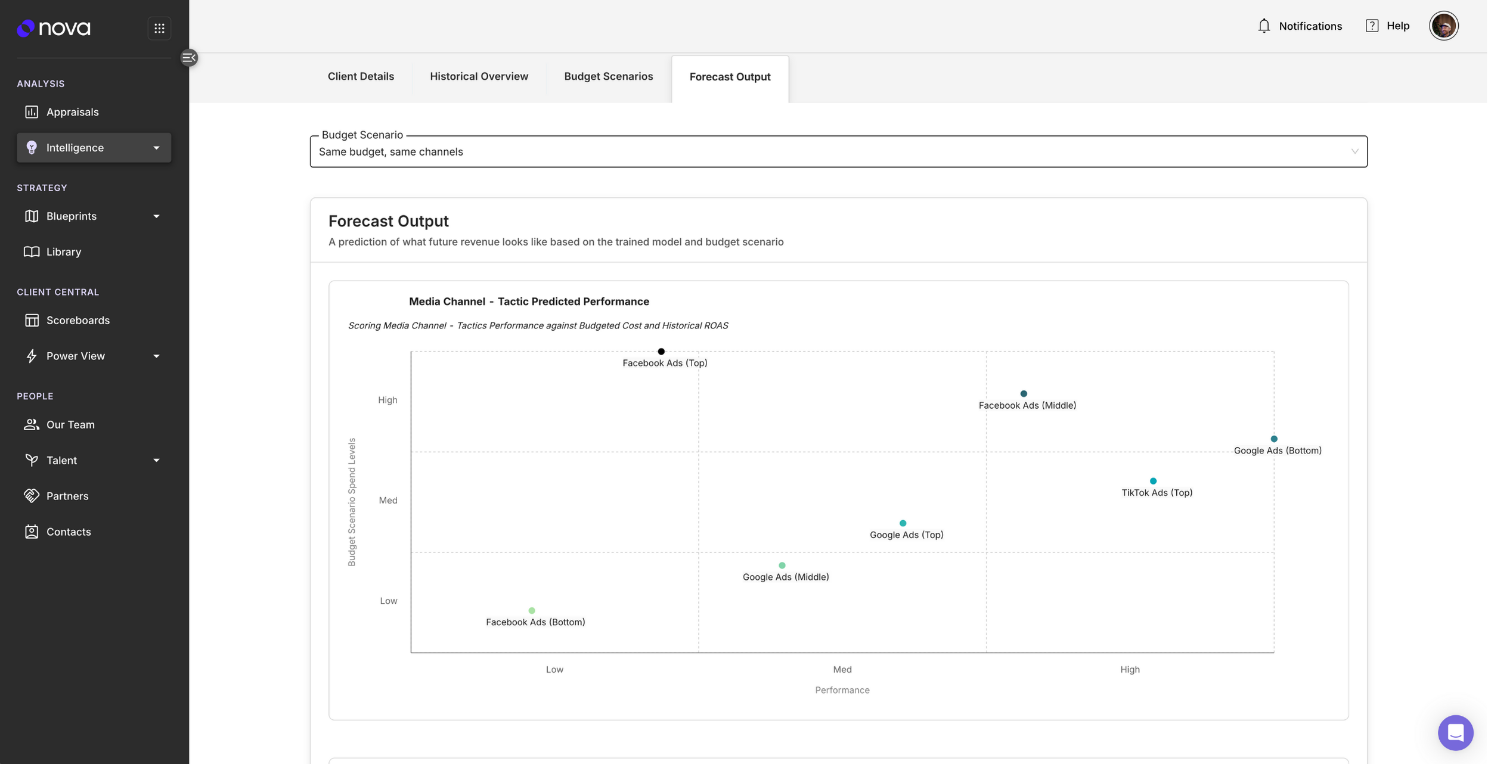1488x764 pixels.
Task: Click the Facebook Ads (Bottom) data point
Action: (532, 611)
